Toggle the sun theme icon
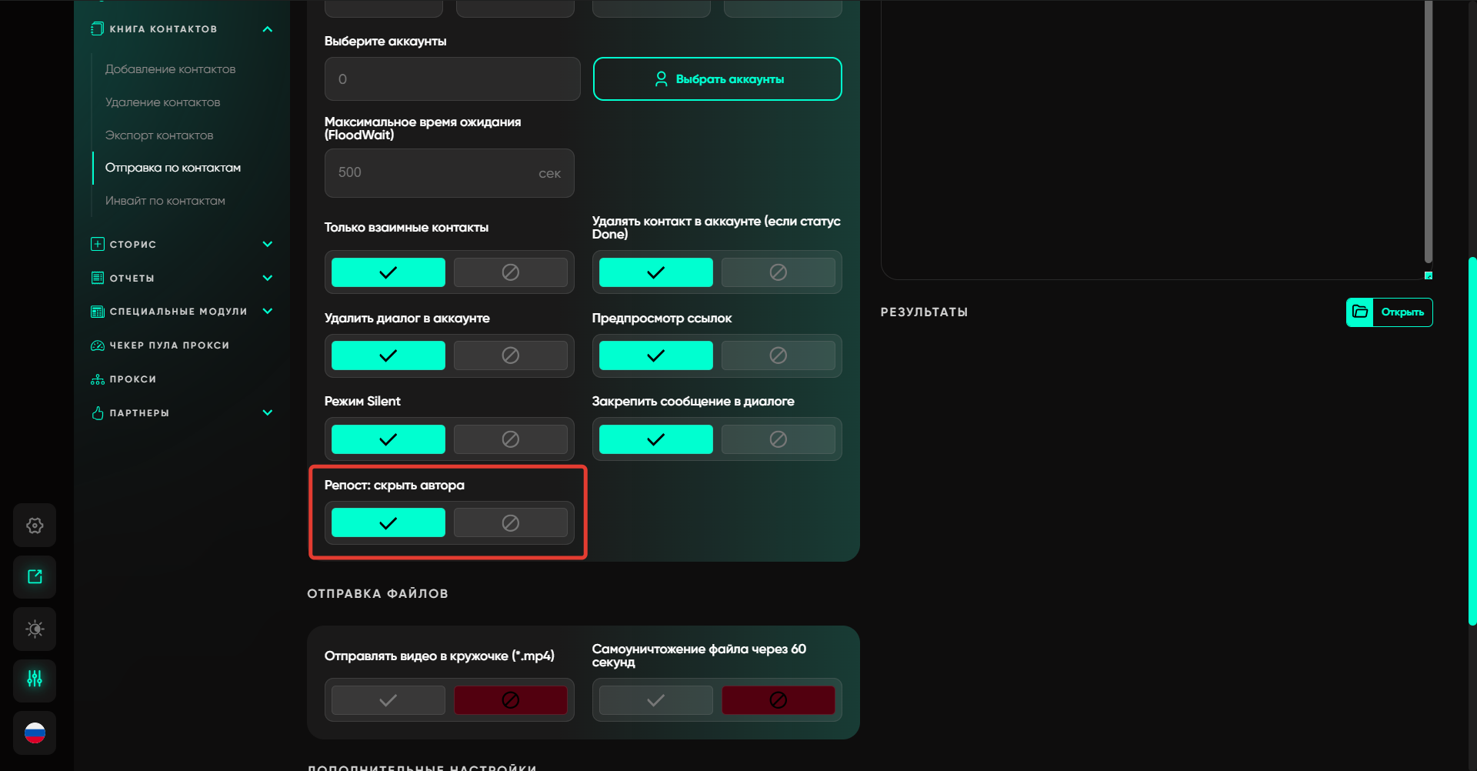The width and height of the screenshot is (1477, 771). pos(35,629)
